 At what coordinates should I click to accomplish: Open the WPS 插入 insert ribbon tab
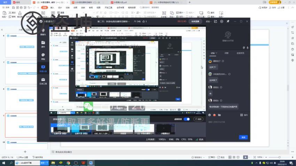pos(52,8)
